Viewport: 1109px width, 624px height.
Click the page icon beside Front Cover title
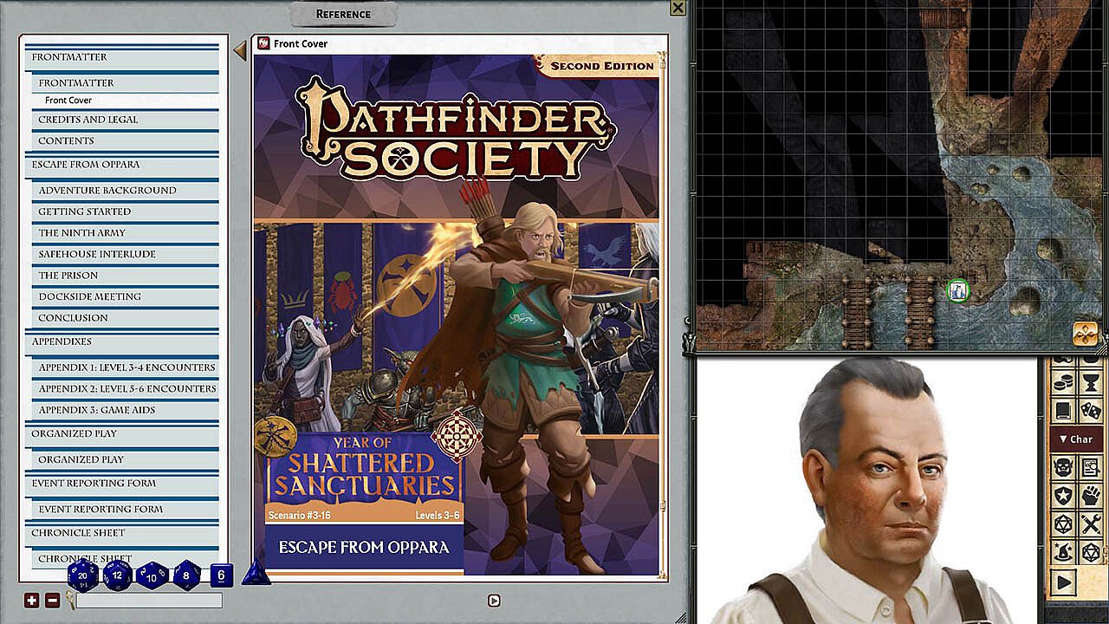(263, 43)
